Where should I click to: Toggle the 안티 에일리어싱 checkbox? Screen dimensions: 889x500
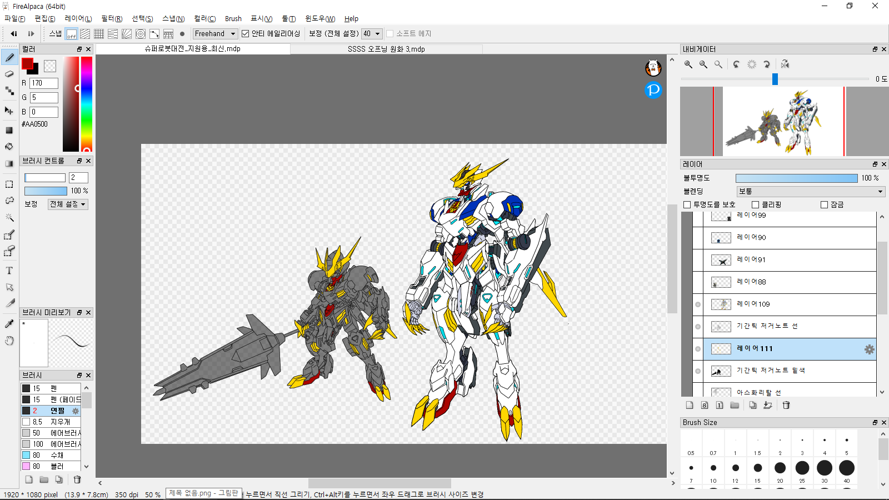click(x=245, y=34)
